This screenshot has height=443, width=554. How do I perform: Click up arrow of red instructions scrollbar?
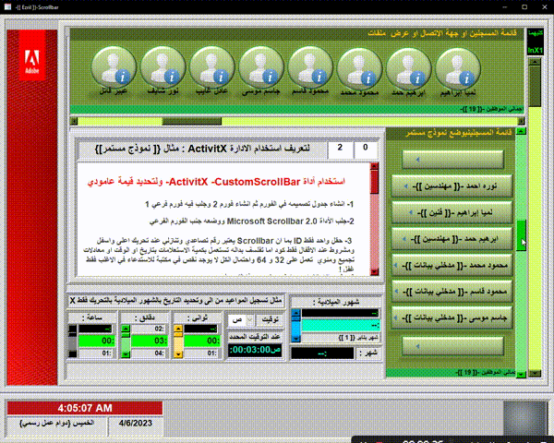(374, 166)
